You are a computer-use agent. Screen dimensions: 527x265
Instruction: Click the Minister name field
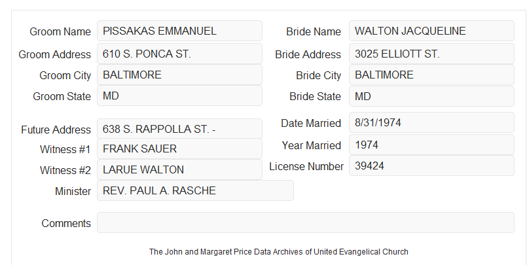pos(195,190)
